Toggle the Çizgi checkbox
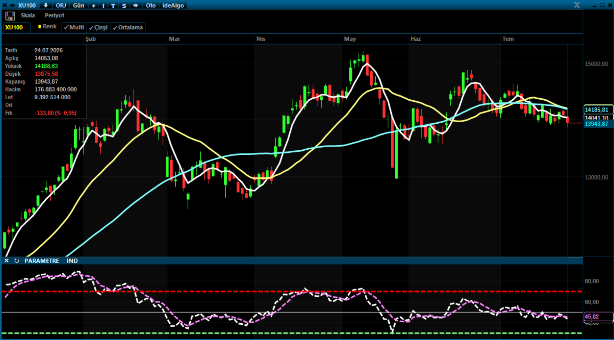This screenshot has height=340, width=614. coord(99,27)
